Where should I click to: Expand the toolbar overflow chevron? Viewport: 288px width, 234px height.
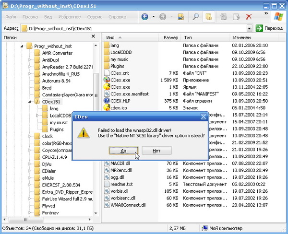click(x=266, y=13)
